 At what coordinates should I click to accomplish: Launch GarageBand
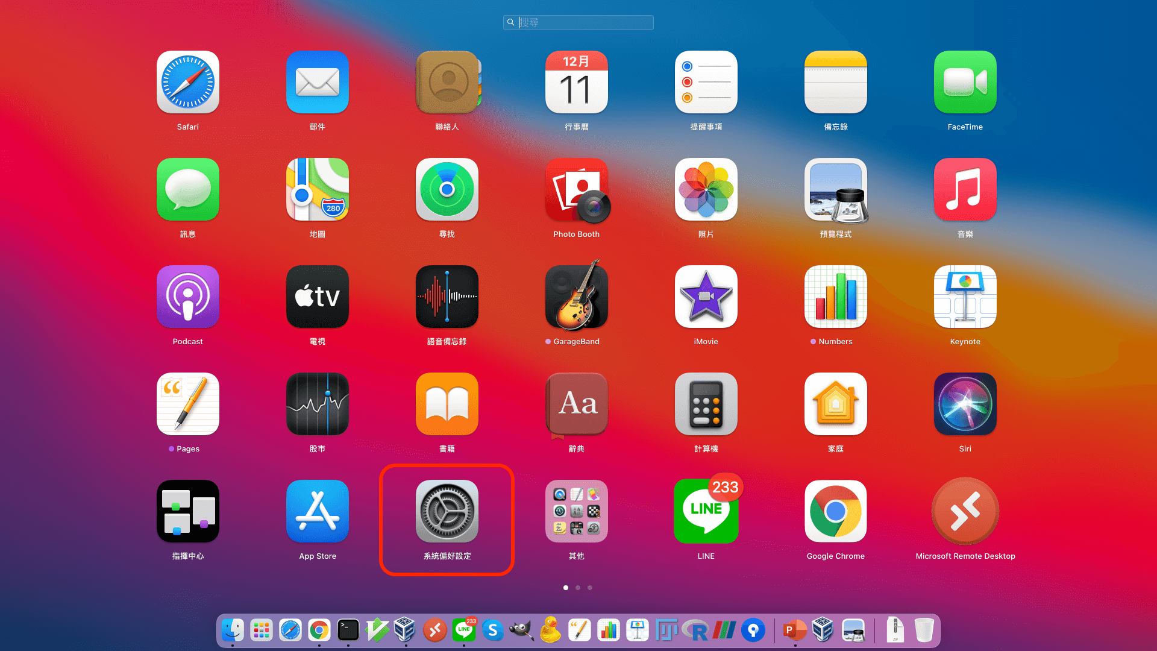pyautogui.click(x=577, y=297)
